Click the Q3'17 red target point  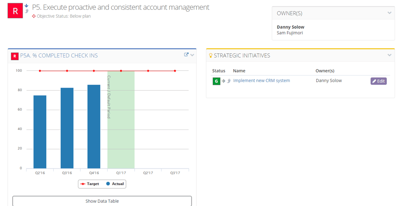click(175, 71)
